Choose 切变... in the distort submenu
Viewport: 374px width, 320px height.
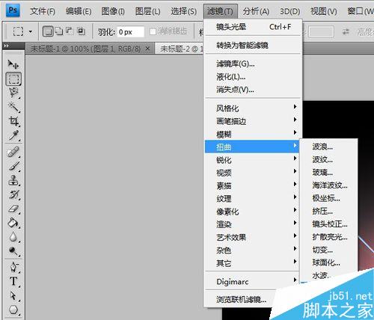coord(329,250)
